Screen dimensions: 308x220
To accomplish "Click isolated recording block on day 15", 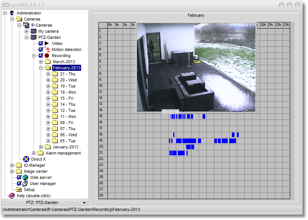I will (x=204, y=116).
